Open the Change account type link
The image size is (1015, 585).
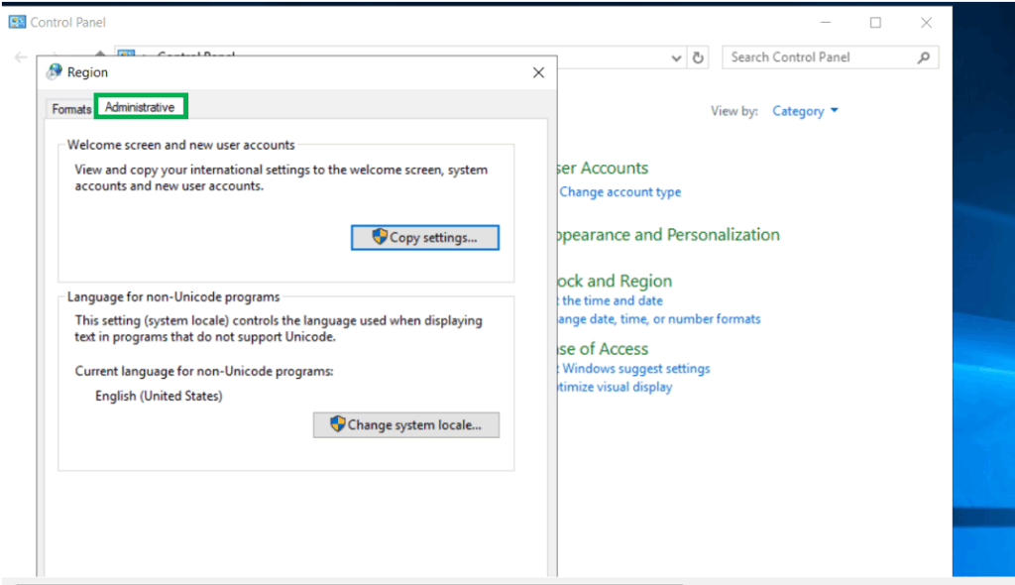620,192
